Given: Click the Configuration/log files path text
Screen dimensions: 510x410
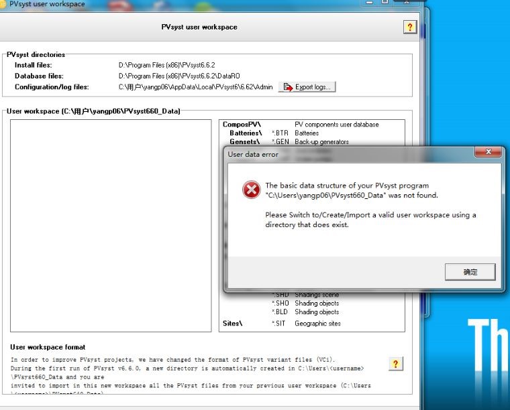Looking at the screenshot, I should pyautogui.click(x=195, y=87).
